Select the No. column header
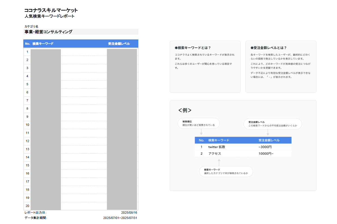Viewport: 337px width, 224px height. [27, 44]
